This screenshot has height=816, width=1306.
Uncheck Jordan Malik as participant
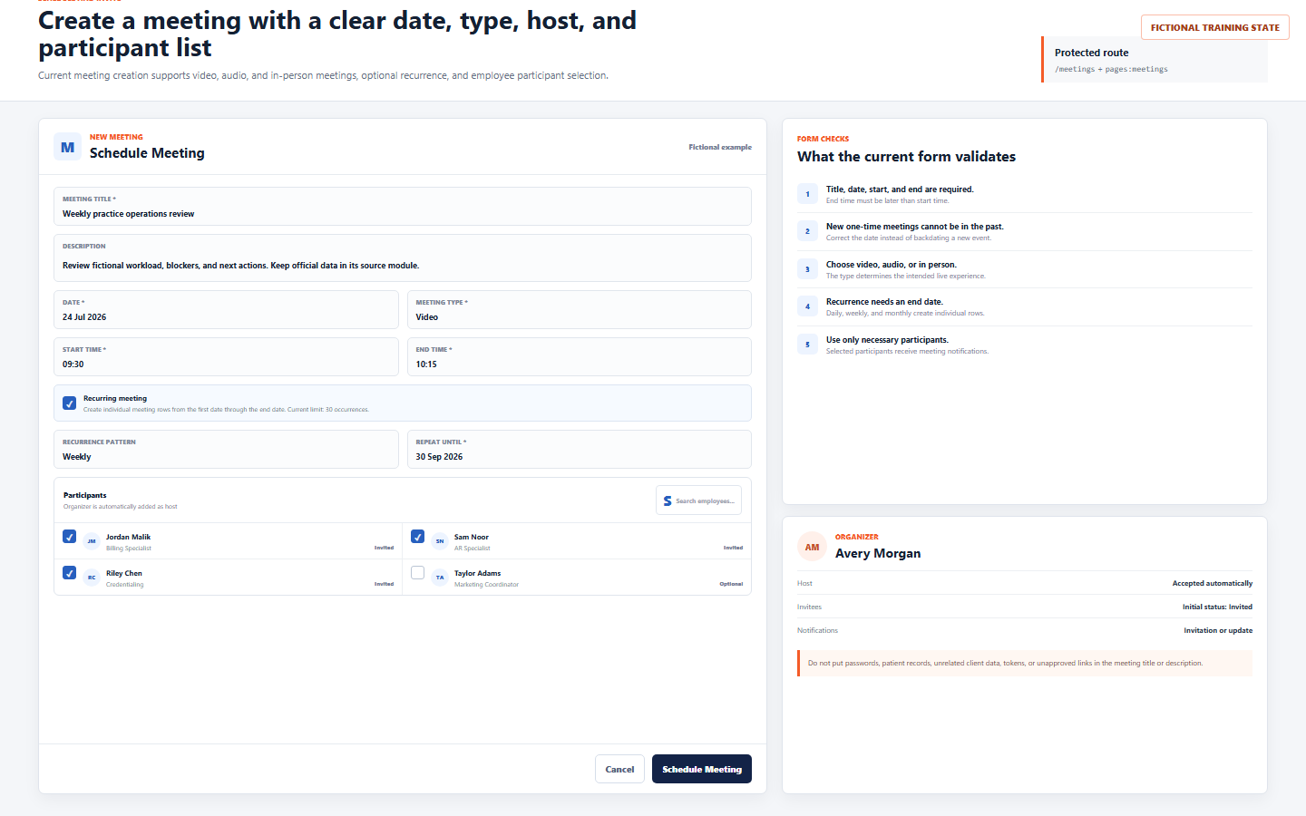click(69, 537)
